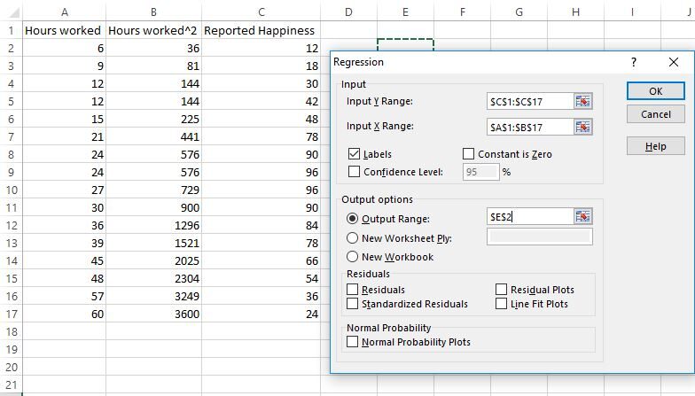Screen dimensions: 695x396
Task: Enable Constant is Zero checkbox
Action: [x=468, y=154]
